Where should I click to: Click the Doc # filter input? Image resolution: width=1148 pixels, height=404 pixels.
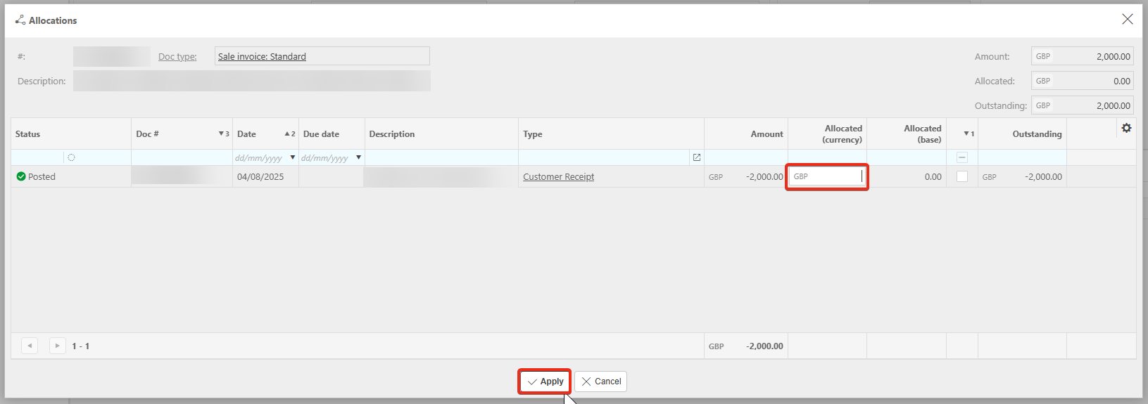(182, 157)
